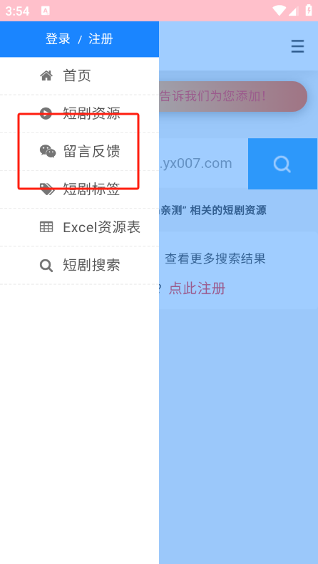
Task: Focus the yx007.com search input field
Action: [x=203, y=164]
